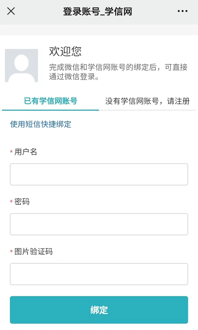Click into the 密码 input box
The height and width of the screenshot is (330, 198).
pos(99,224)
